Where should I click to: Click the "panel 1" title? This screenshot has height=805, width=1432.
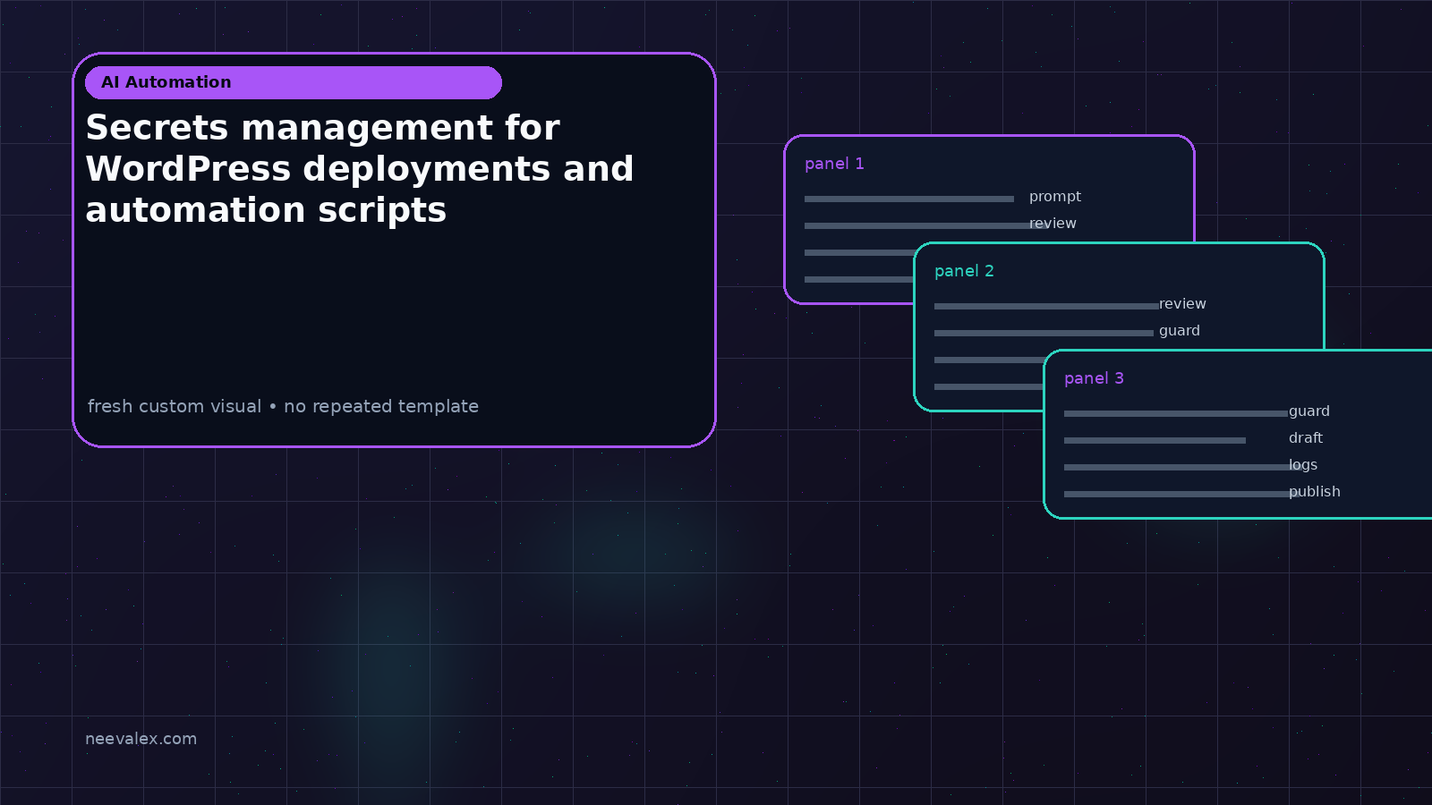(x=834, y=164)
